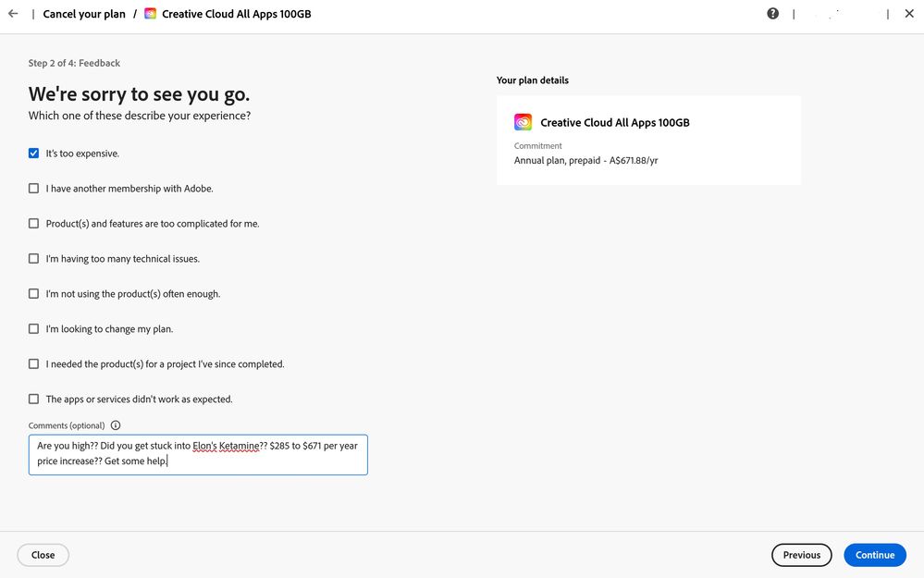Open the help question mark icon
Image resolution: width=924 pixels, height=578 pixels.
773,14
